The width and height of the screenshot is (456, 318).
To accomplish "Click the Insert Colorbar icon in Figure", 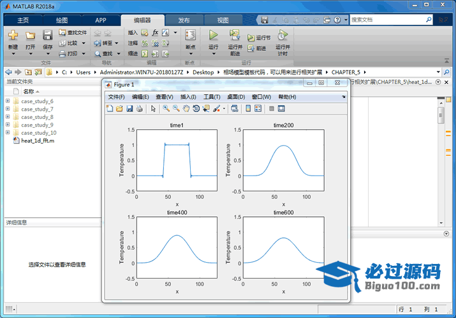I will (248, 108).
